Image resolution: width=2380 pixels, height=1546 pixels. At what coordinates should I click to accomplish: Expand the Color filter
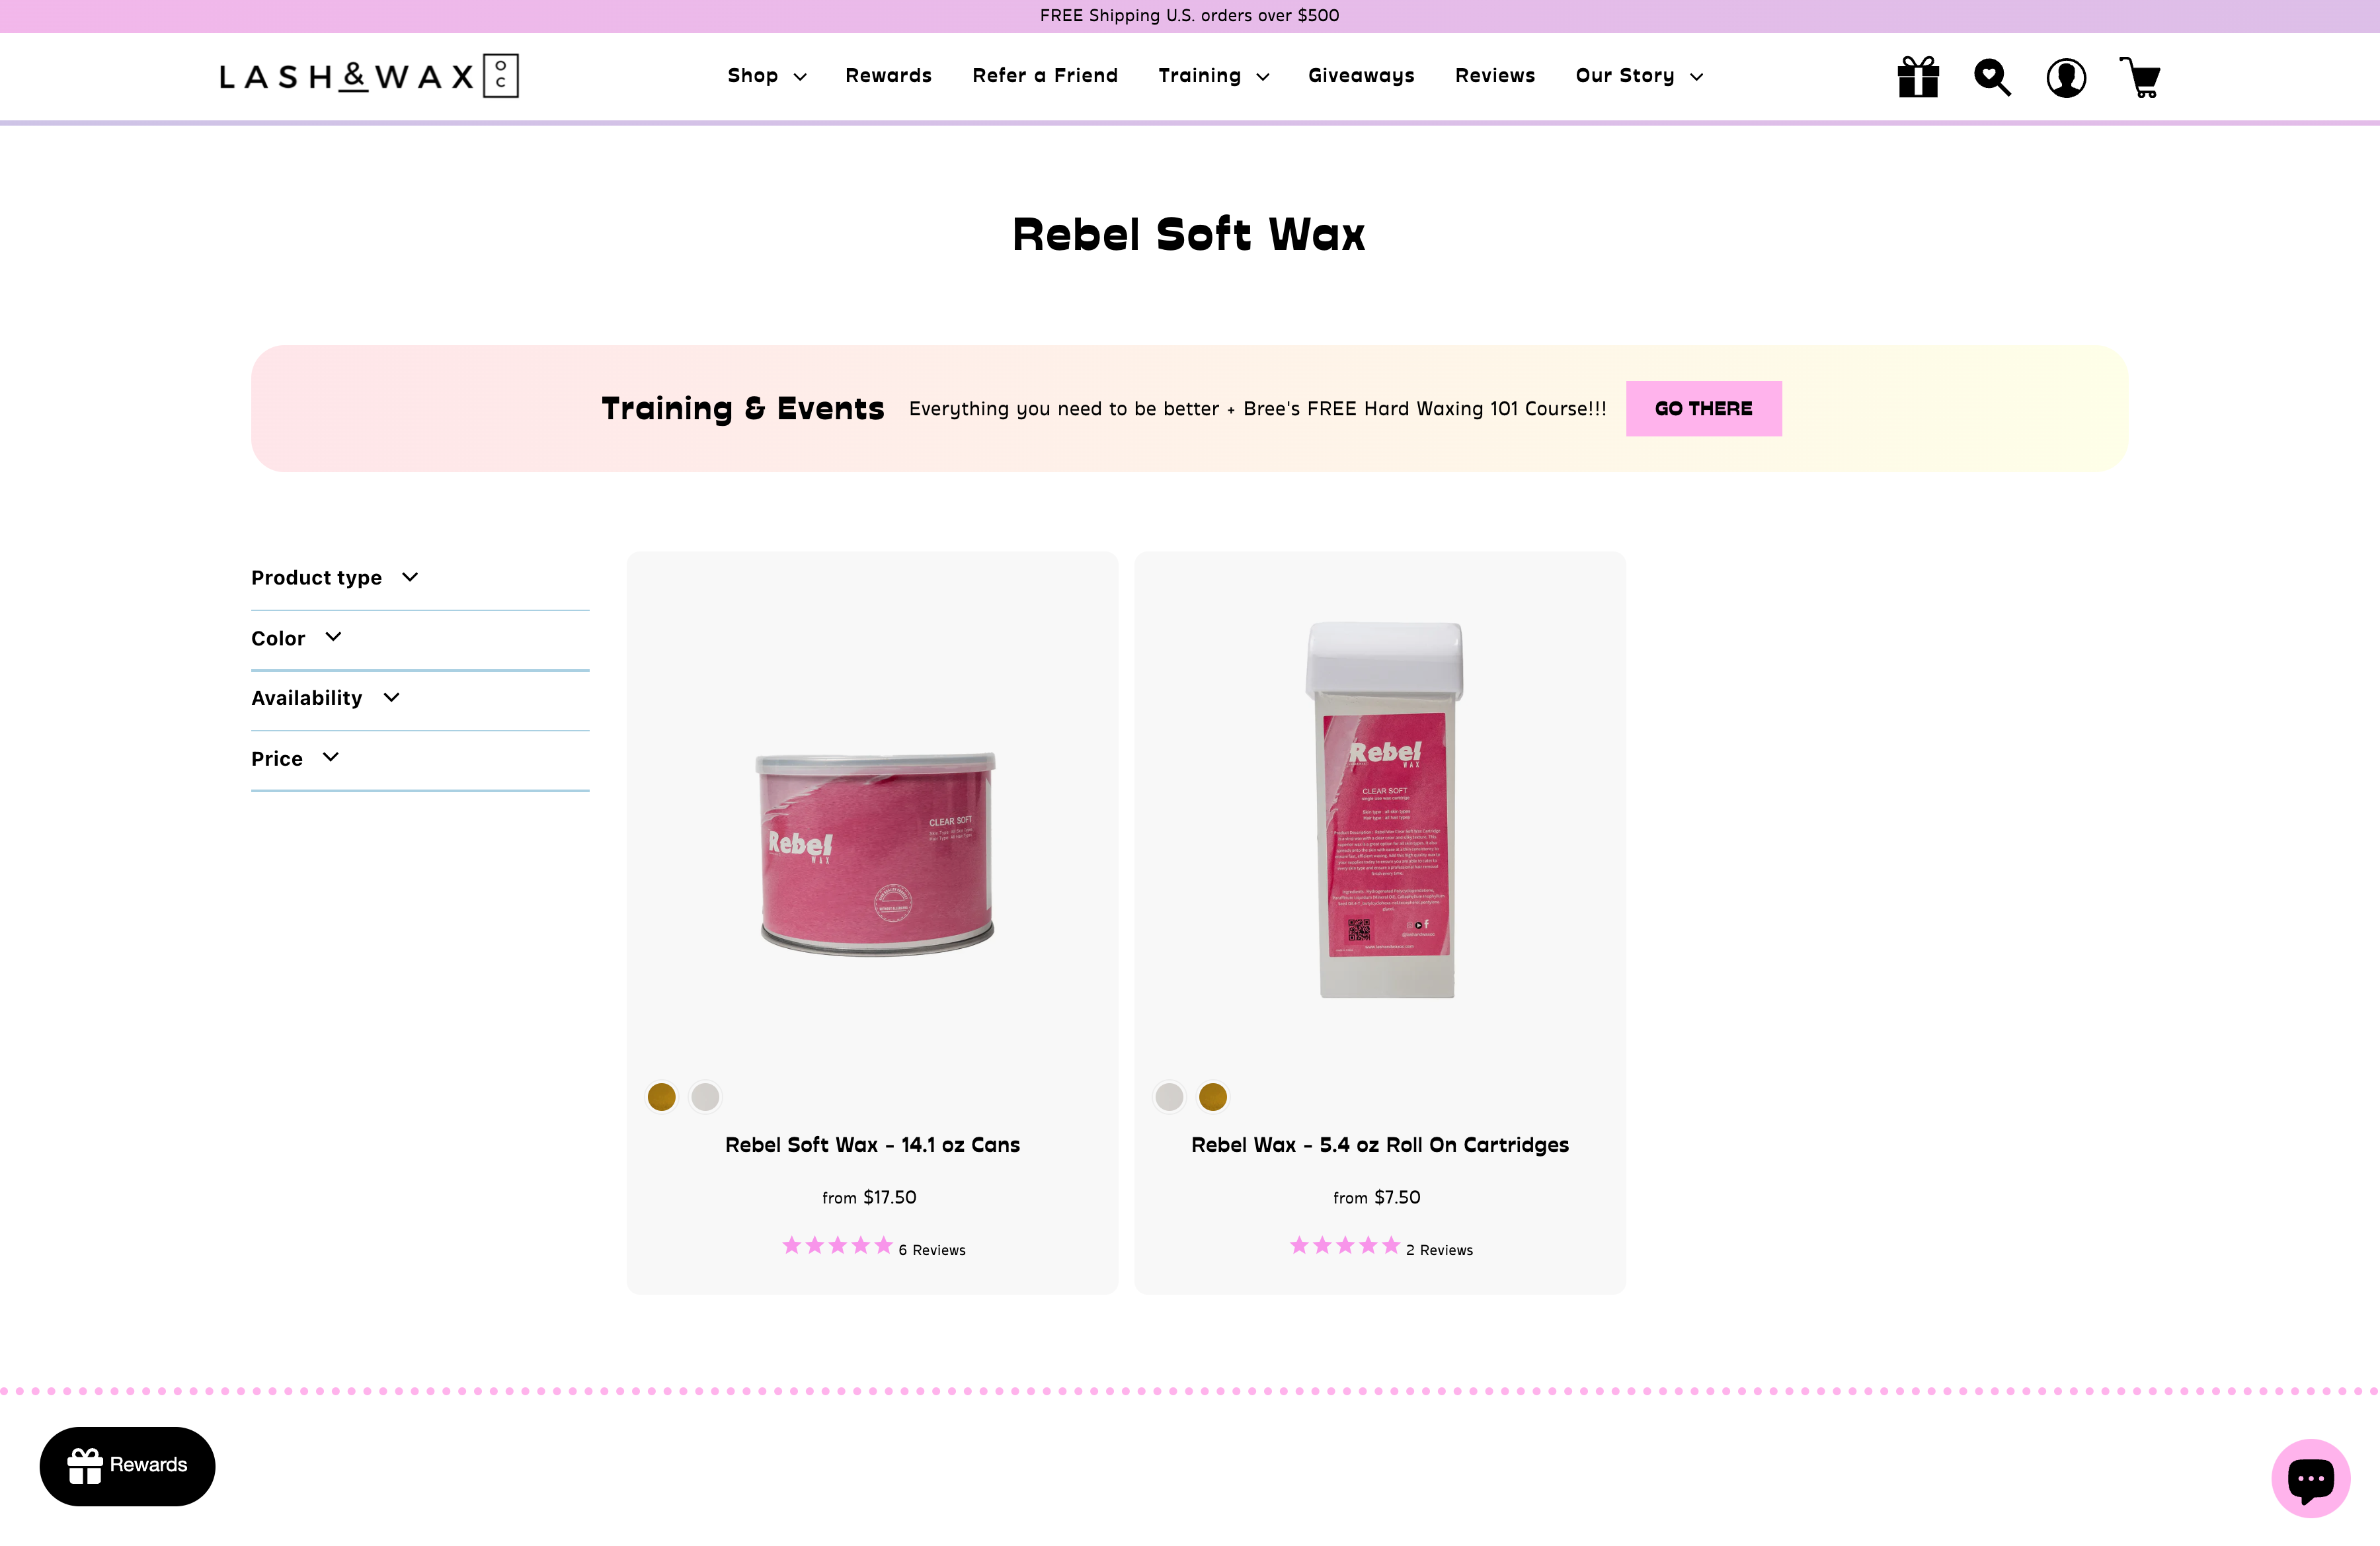(296, 638)
